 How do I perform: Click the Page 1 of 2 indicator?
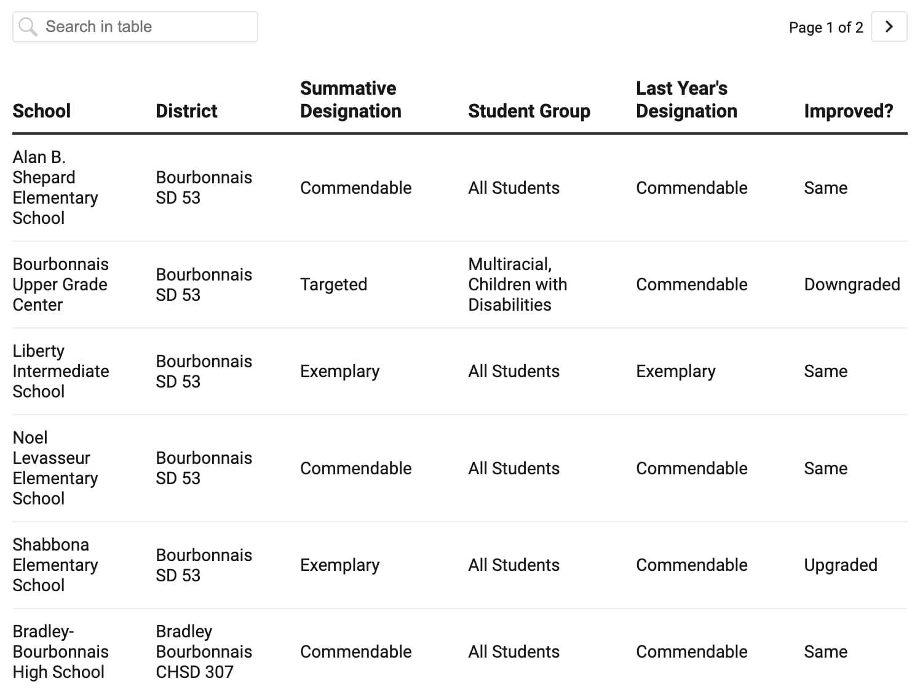825,28
